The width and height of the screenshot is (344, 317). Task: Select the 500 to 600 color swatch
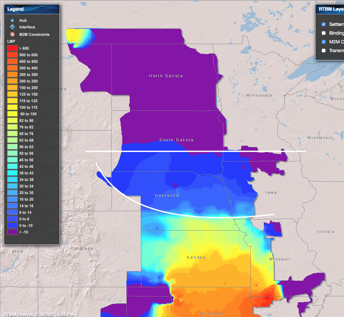click(x=12, y=55)
